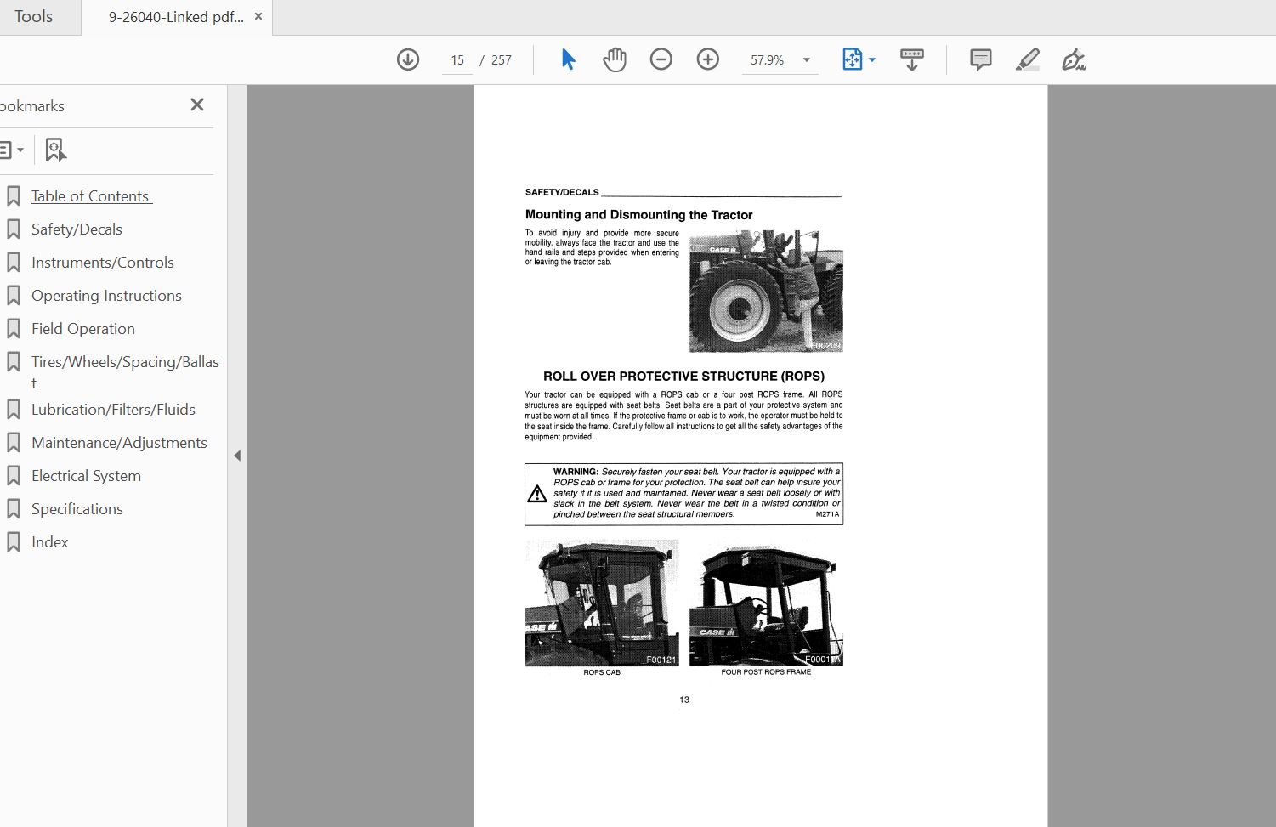Go to the Electrical System bookmark
The image size is (1276, 827).
pos(86,475)
